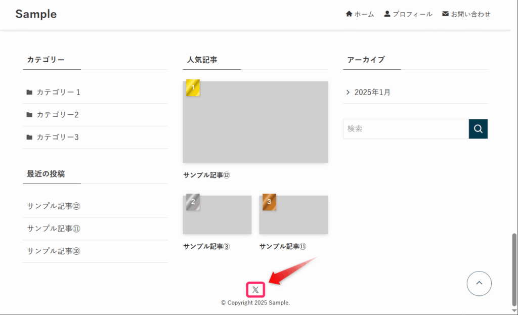This screenshot has height=315, width=518.
Task: Click folder icon beside カテゴリー3
Action: coord(29,137)
